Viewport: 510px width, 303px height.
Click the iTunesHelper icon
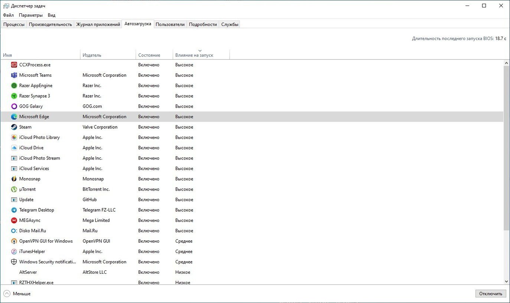pyautogui.click(x=14, y=251)
